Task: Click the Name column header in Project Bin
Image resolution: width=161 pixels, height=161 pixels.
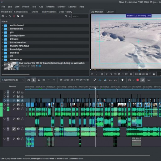Action: tap(45, 22)
